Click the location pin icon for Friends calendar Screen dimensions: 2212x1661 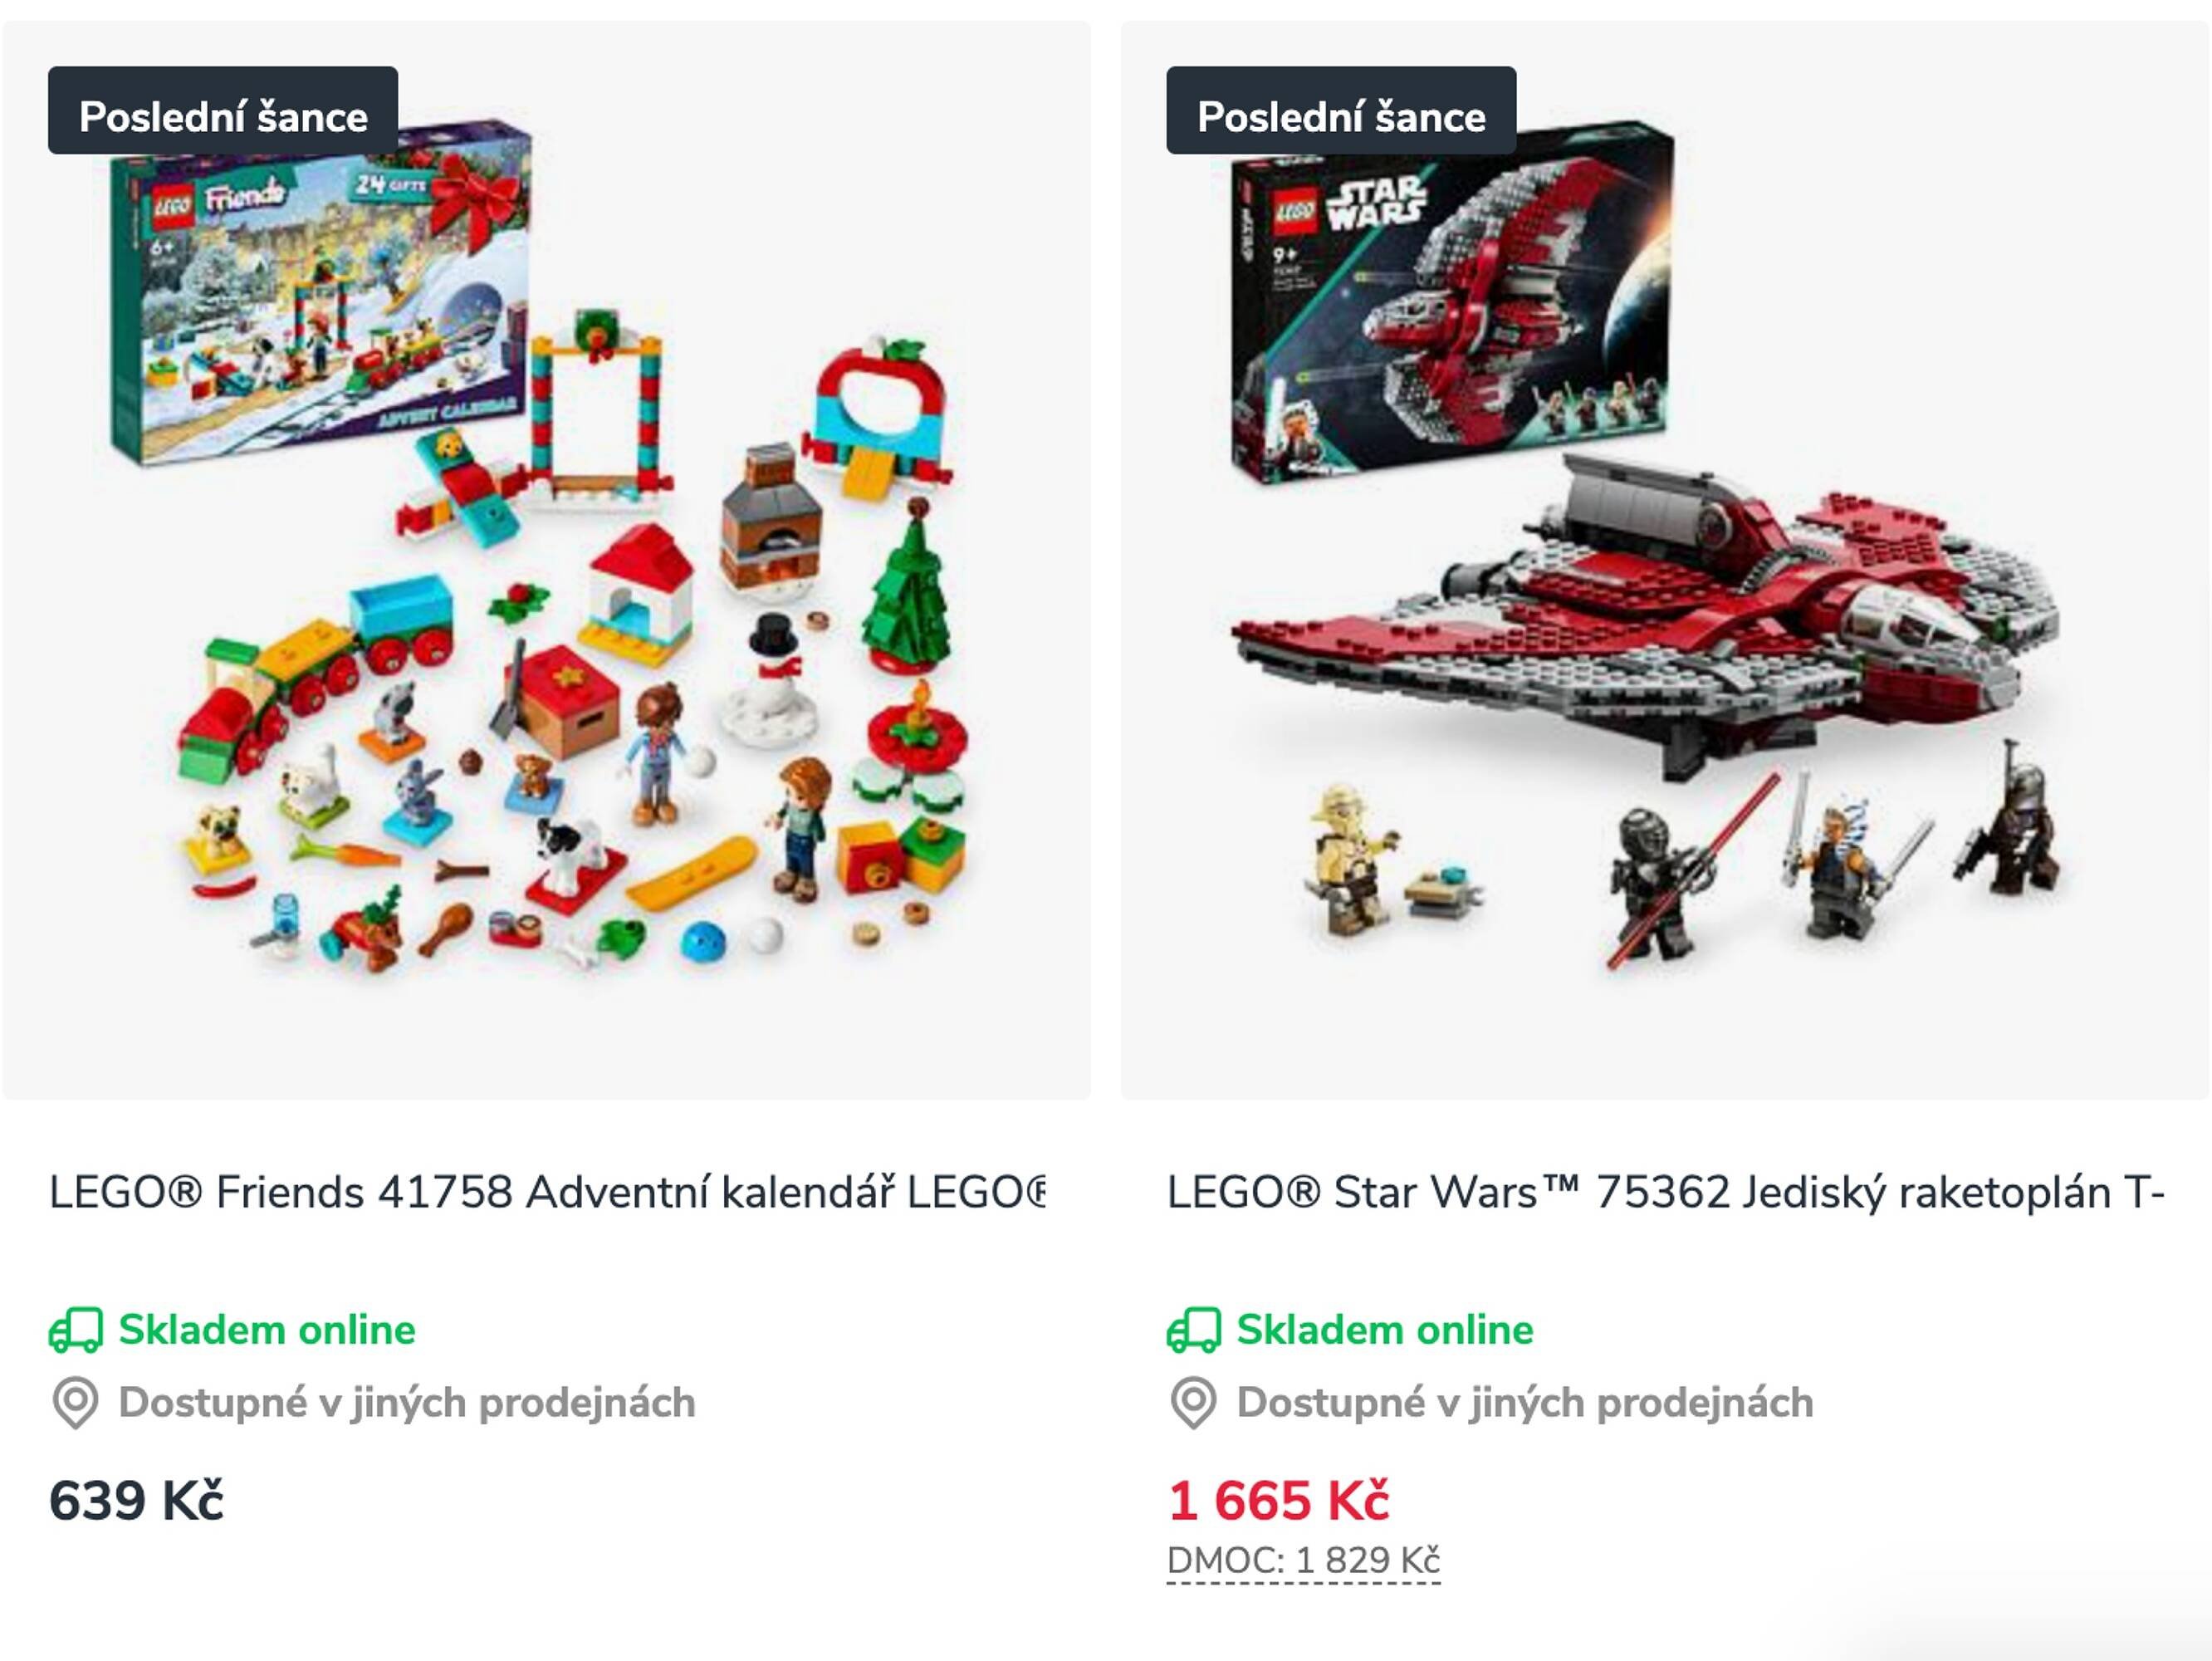click(75, 1403)
